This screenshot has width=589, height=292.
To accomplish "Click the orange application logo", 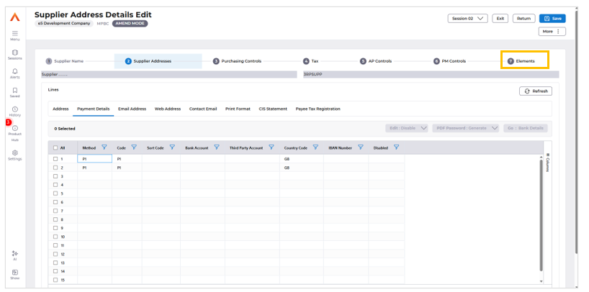I will coord(14,17).
